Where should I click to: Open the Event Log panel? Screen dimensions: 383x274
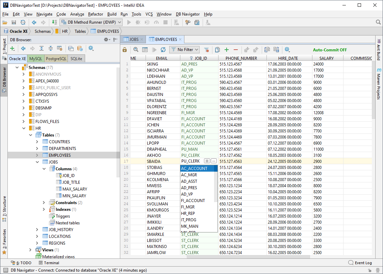coord(363,263)
